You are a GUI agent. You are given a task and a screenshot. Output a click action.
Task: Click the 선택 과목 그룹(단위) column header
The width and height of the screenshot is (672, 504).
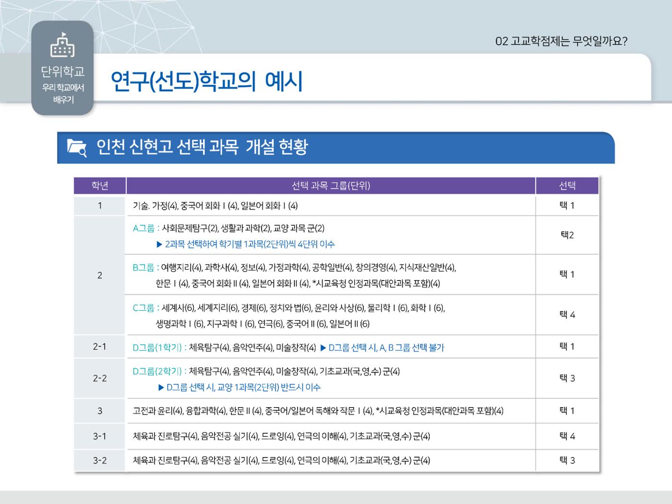(x=331, y=186)
